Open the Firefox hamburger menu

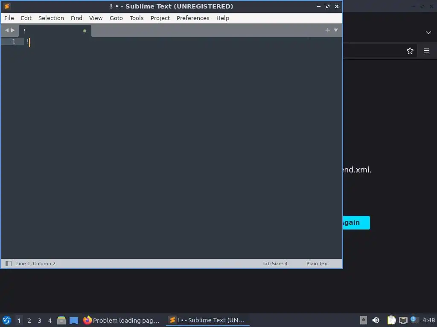tap(427, 51)
